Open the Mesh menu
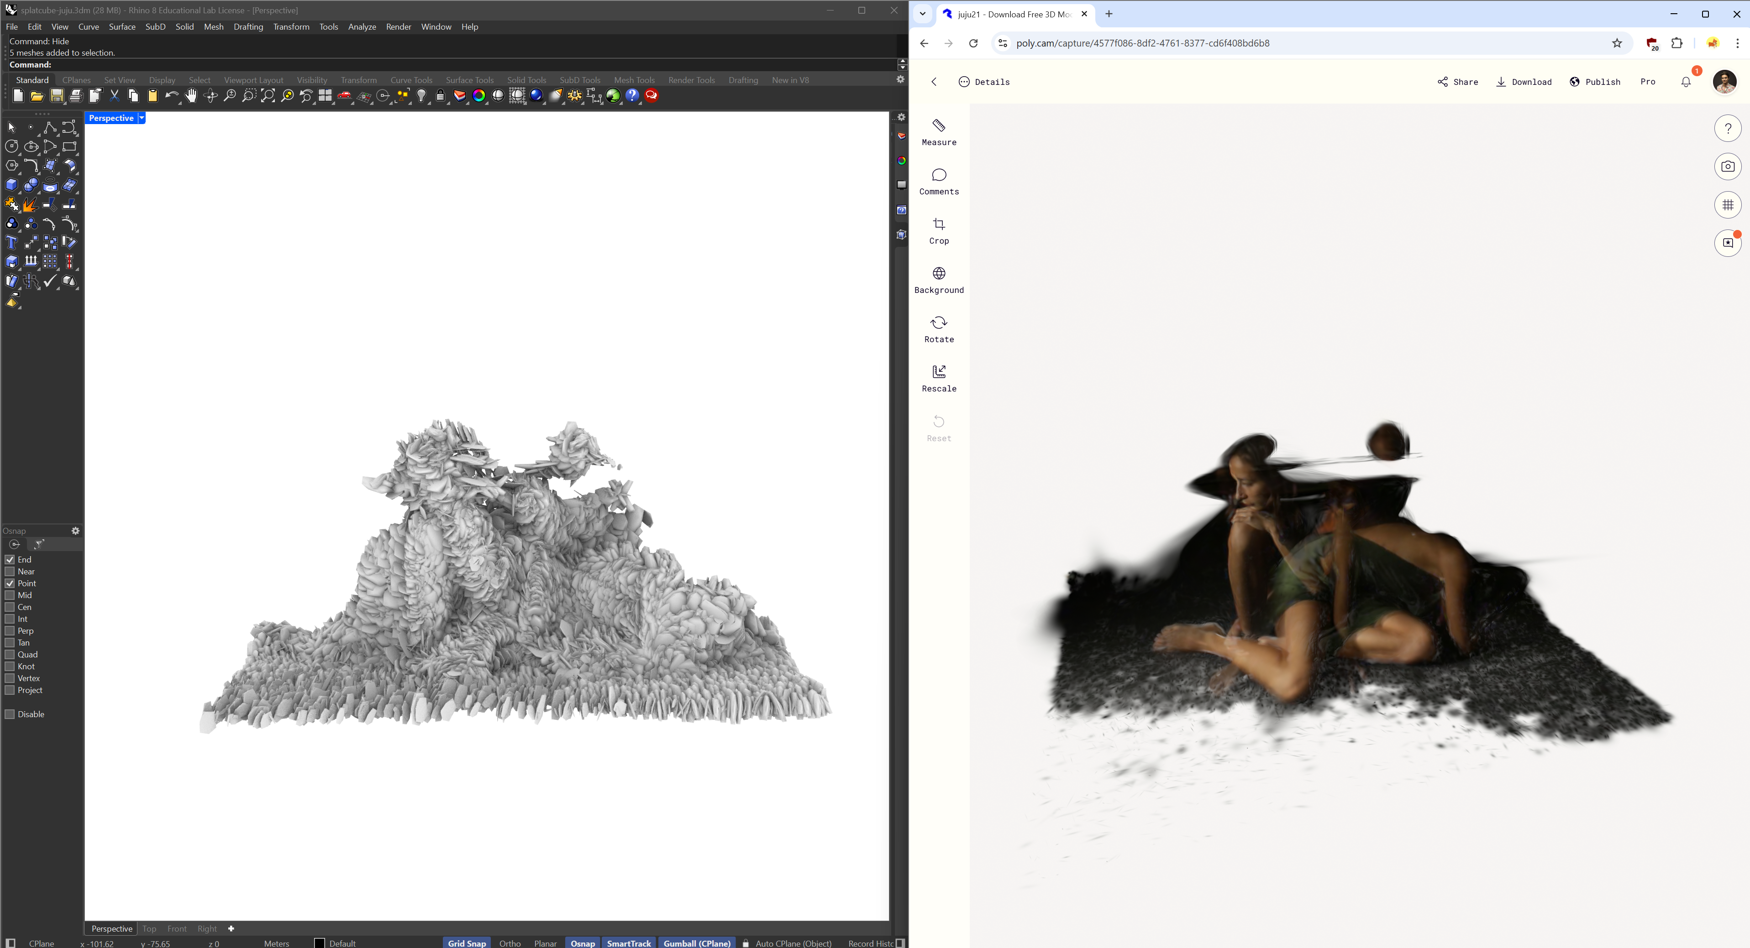This screenshot has width=1750, height=948. pos(213,26)
